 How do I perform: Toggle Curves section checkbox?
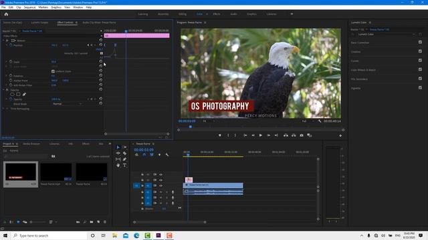point(420,61)
